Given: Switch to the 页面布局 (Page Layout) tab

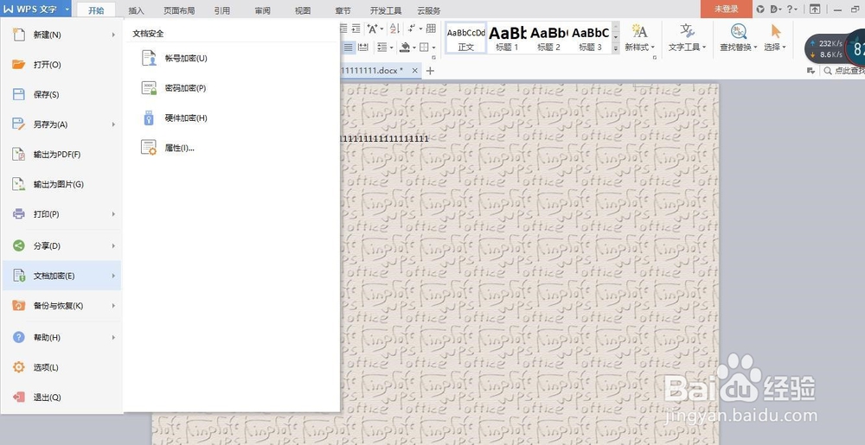Looking at the screenshot, I should click(x=179, y=10).
